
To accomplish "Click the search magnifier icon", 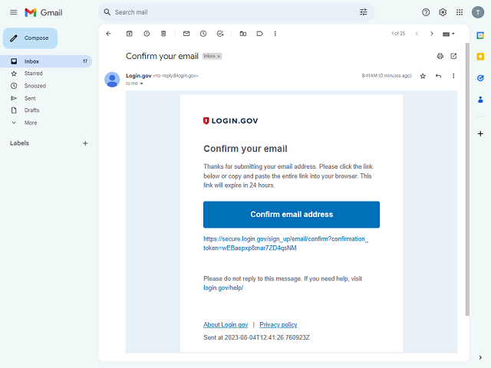I will click(x=107, y=12).
